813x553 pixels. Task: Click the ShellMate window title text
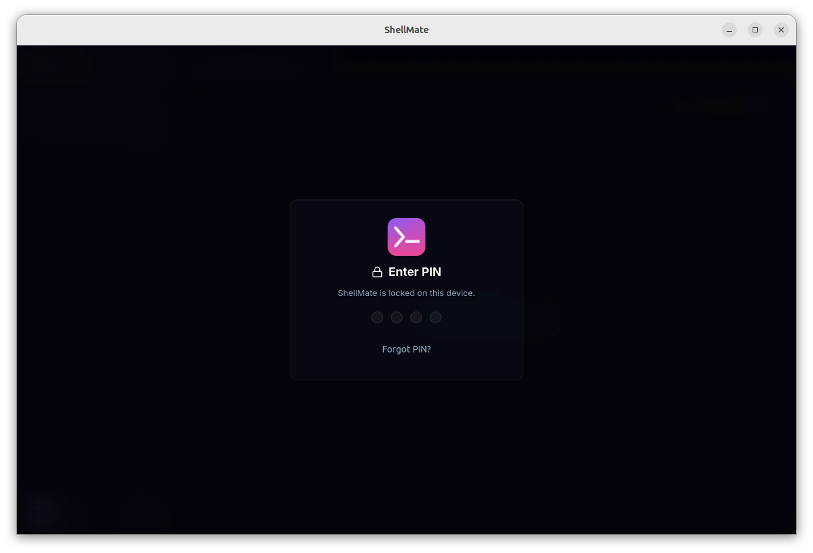pos(406,30)
